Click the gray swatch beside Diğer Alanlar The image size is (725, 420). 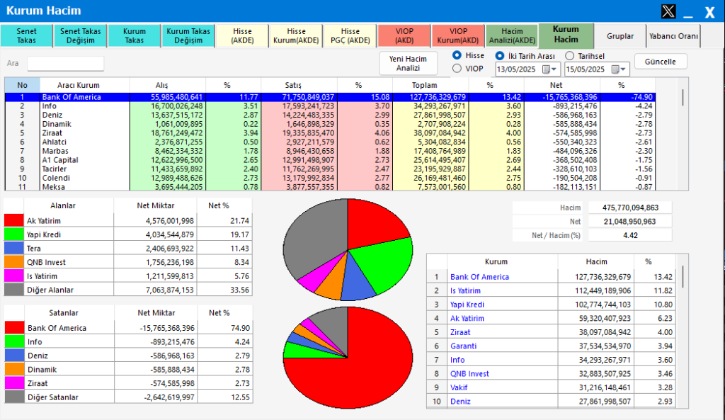[x=14, y=290]
